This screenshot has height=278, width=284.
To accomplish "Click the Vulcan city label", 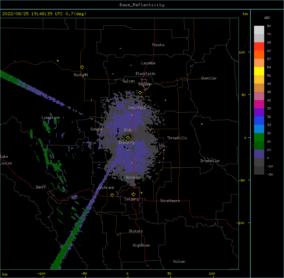I will point(179,261).
